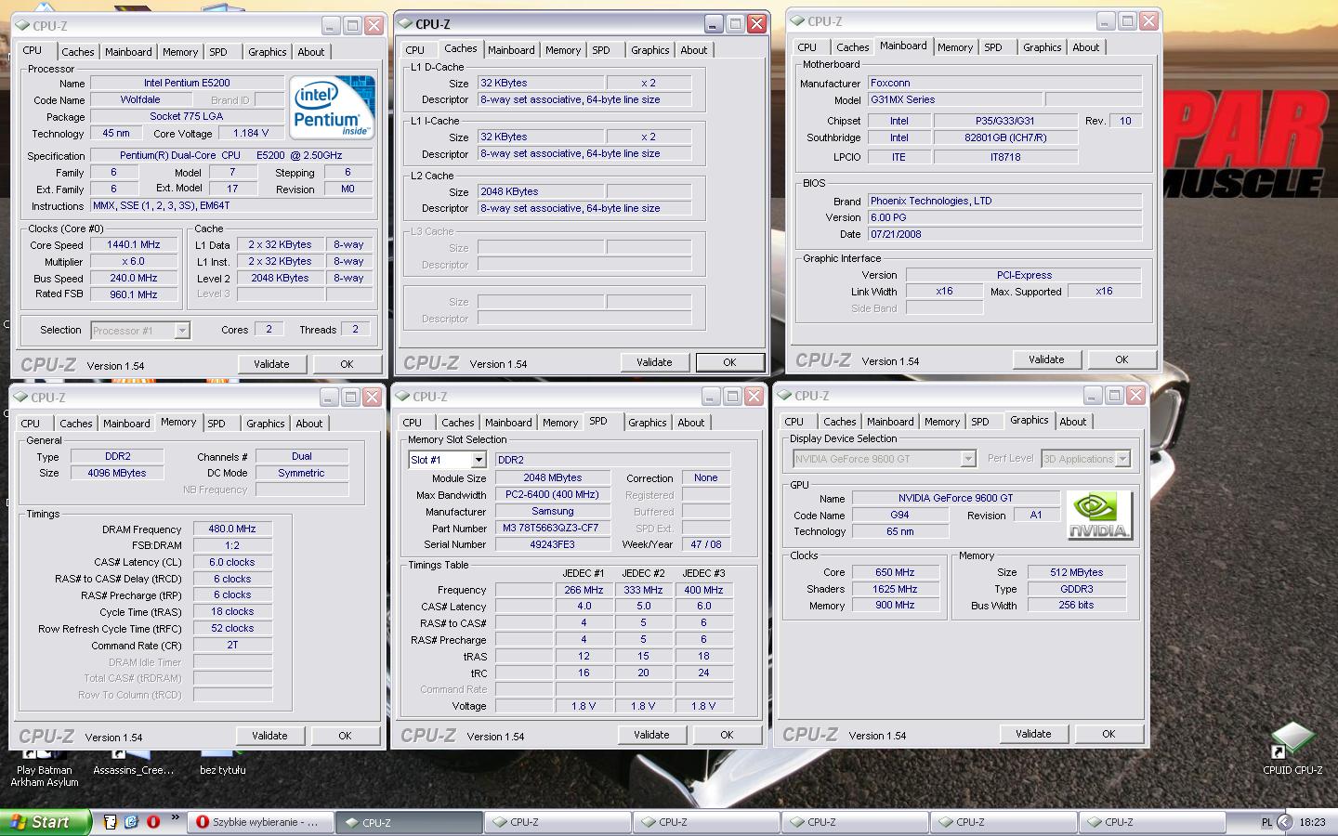This screenshot has width=1338, height=836.
Task: Click the CPU-Z title icon of the Motherboard window
Action: (x=797, y=21)
